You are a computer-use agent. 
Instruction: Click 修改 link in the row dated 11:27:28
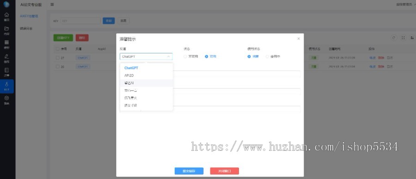coord(372,58)
